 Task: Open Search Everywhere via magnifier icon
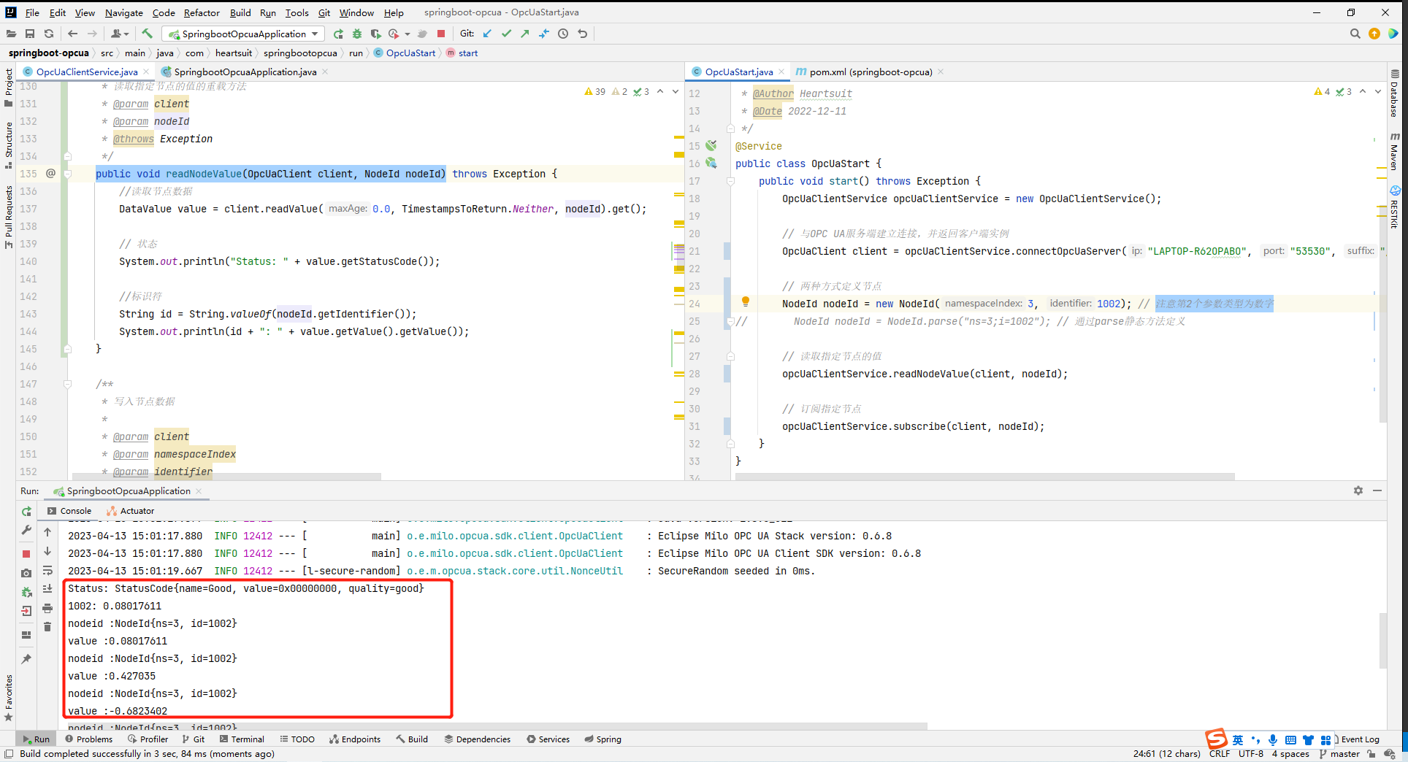pyautogui.click(x=1355, y=34)
